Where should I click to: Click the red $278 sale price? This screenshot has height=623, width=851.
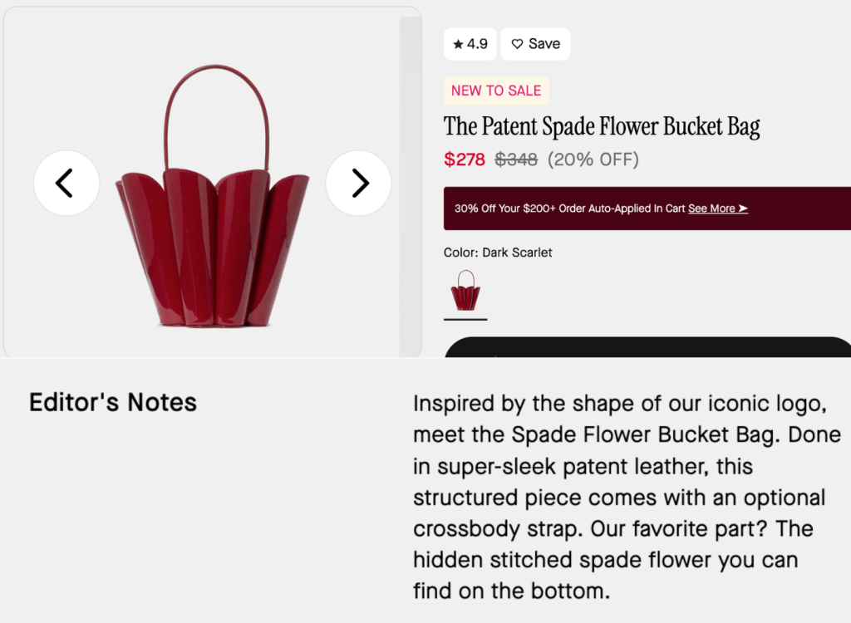(465, 159)
